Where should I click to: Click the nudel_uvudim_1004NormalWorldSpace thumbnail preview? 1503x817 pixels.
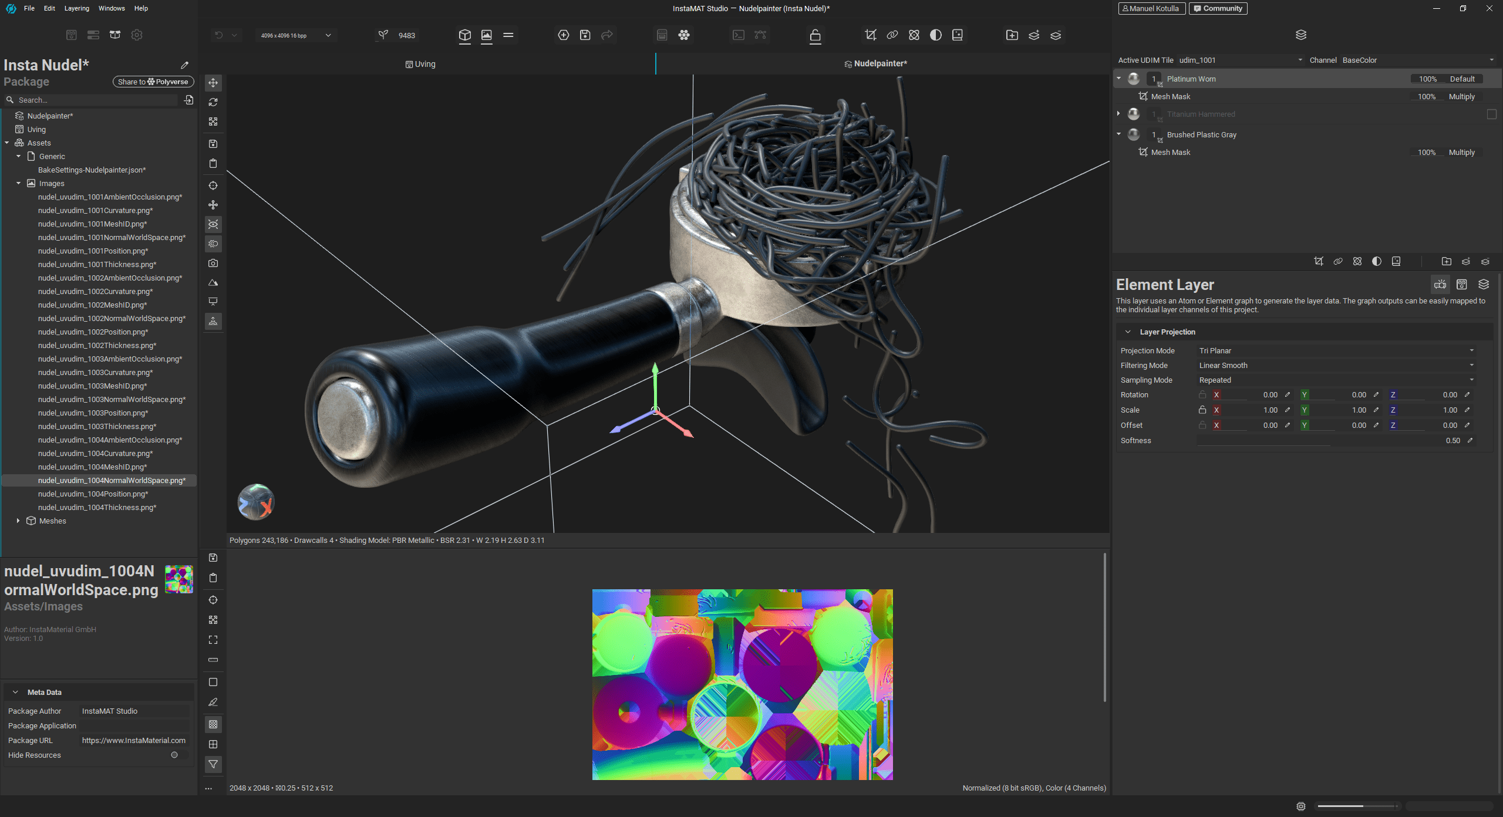(x=179, y=579)
